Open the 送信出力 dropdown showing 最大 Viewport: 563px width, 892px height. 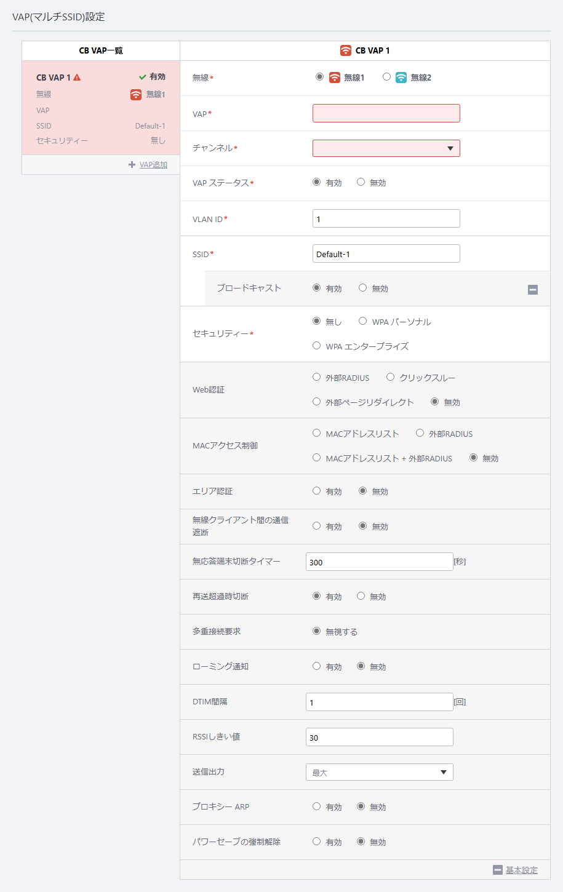click(x=380, y=772)
